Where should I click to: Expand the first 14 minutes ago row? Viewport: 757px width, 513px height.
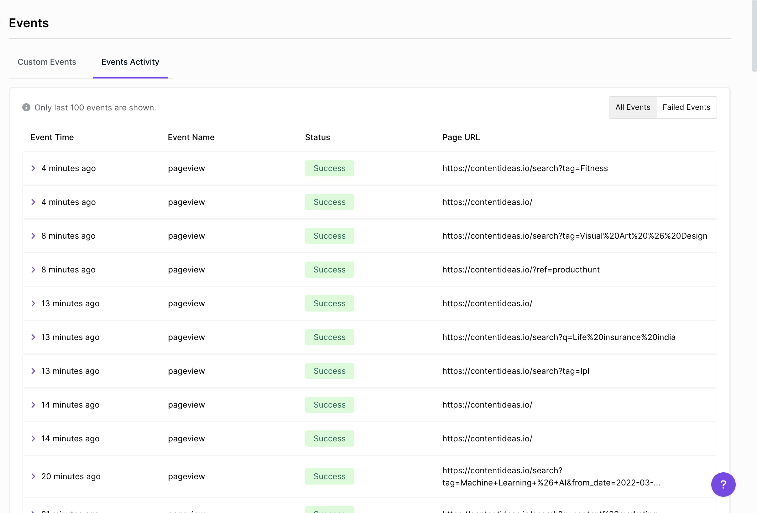33,405
